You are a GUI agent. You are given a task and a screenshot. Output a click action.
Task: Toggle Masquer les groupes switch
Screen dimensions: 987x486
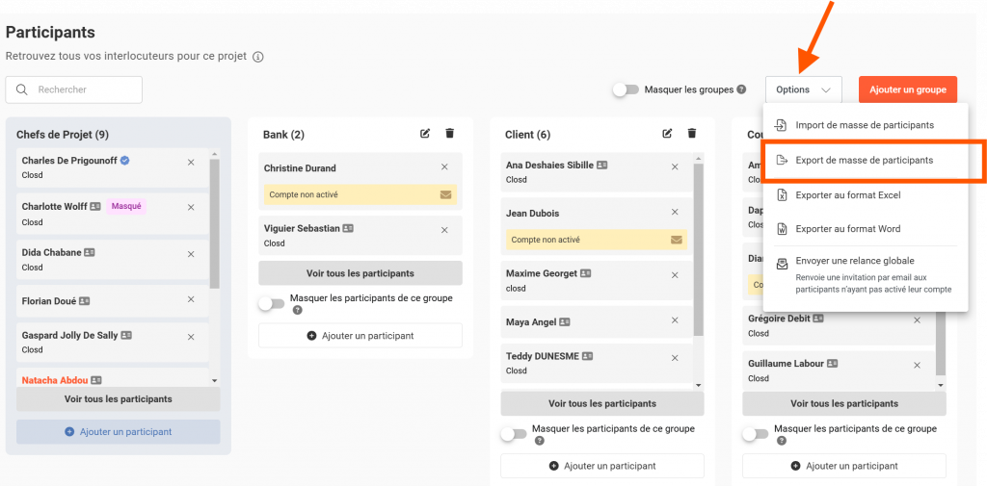(x=626, y=90)
